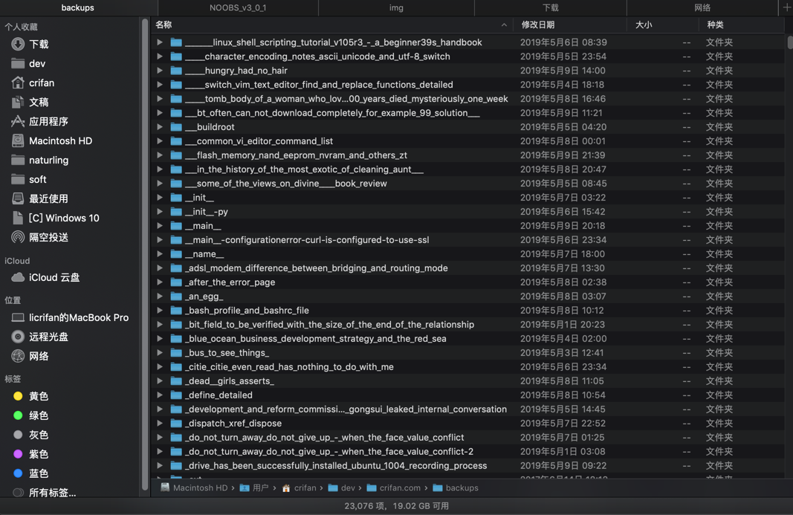
Task: Switch to the img tab
Action: coord(396,7)
